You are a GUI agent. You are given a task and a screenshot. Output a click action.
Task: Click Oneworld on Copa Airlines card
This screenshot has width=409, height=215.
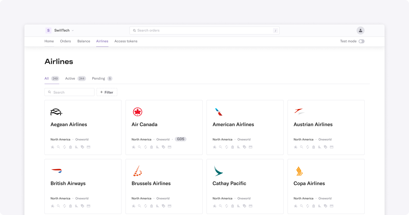coord(325,198)
